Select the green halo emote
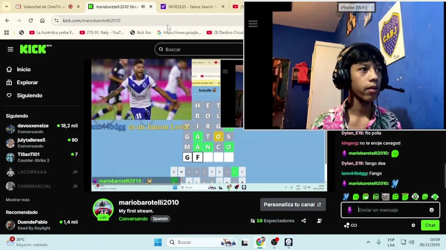 [x=405, y=197]
